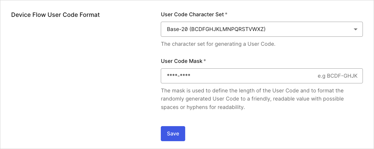Save the user code format settings
Image resolution: width=374 pixels, height=149 pixels.
click(x=173, y=134)
